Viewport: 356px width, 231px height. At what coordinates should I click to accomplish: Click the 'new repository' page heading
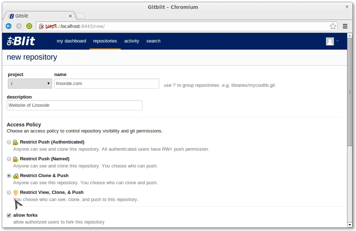tap(32, 57)
